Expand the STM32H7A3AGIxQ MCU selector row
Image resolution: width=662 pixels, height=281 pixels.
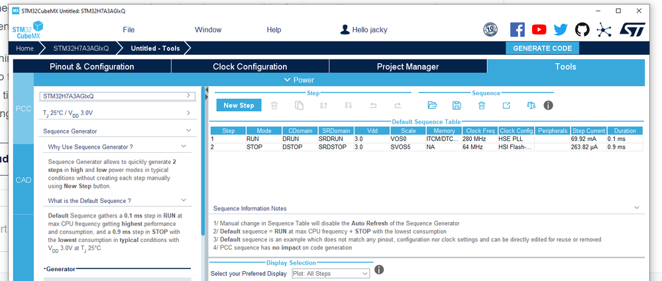pos(117,96)
